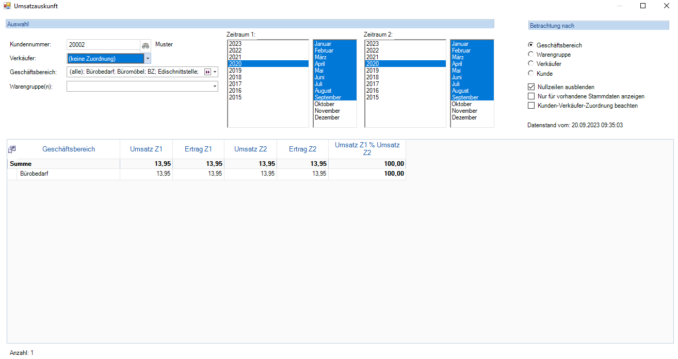Sort by the Umsatz Z1 column header
678x359 pixels.
point(146,149)
